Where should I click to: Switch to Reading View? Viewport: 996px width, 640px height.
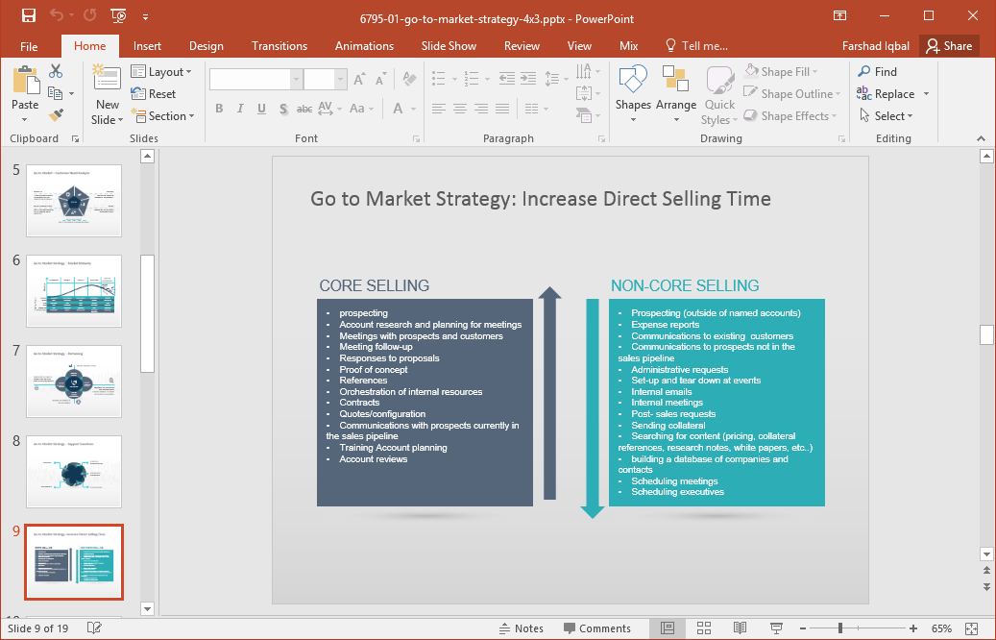(x=740, y=628)
